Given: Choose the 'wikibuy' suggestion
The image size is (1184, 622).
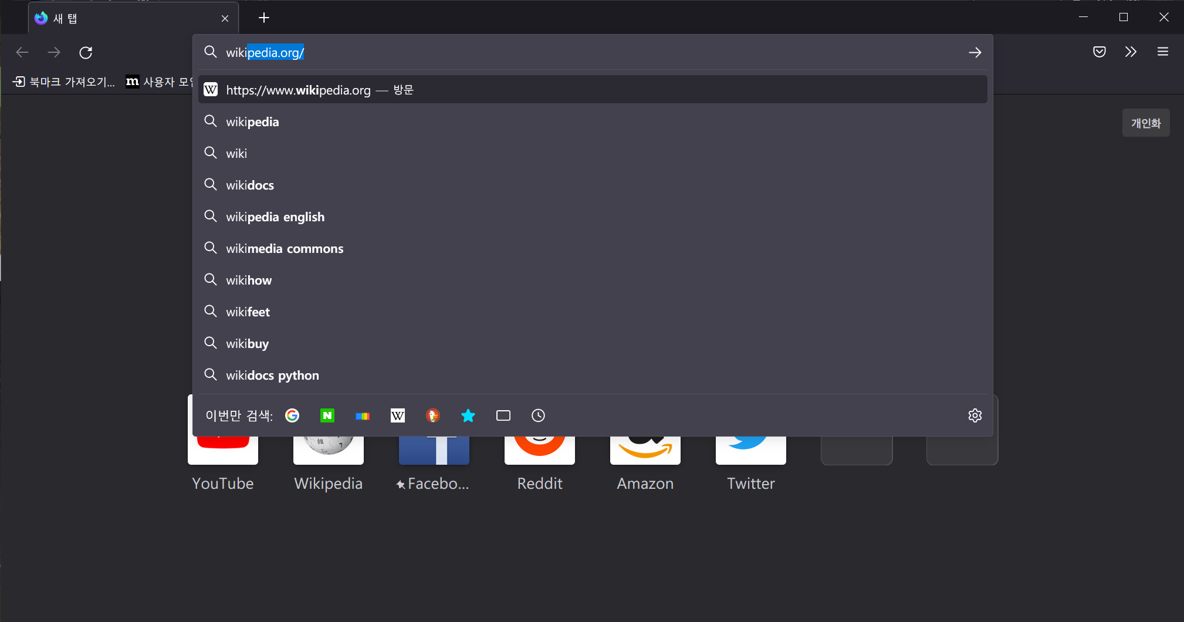Looking at the screenshot, I should 593,343.
